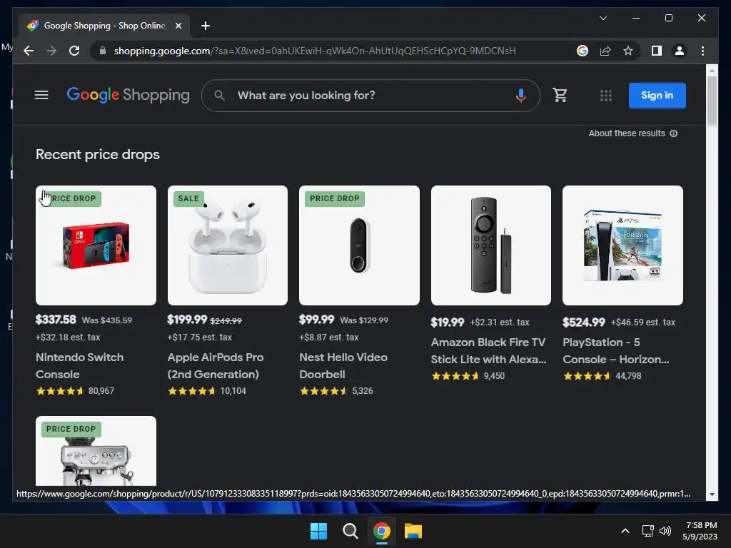Click the 9,450 reviews rating
This screenshot has height=548, width=731.
pos(468,376)
